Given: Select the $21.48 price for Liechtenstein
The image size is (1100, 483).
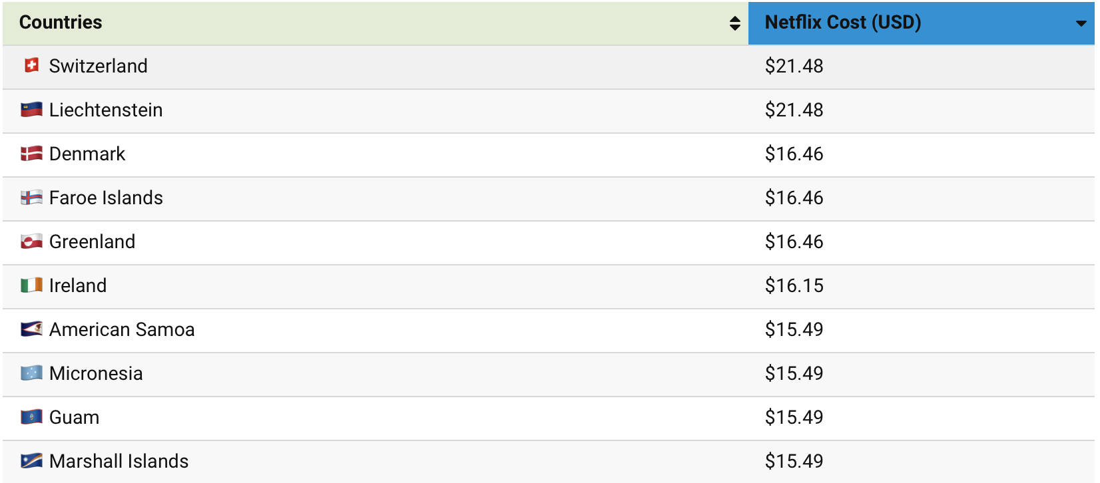Looking at the screenshot, I should 794,110.
